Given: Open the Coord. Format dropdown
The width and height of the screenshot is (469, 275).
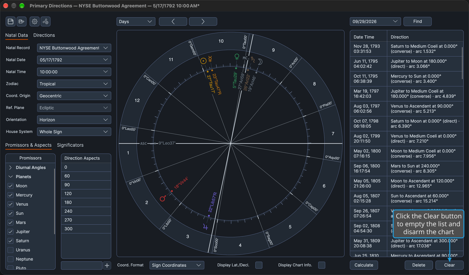Looking at the screenshot, I should 177,265.
